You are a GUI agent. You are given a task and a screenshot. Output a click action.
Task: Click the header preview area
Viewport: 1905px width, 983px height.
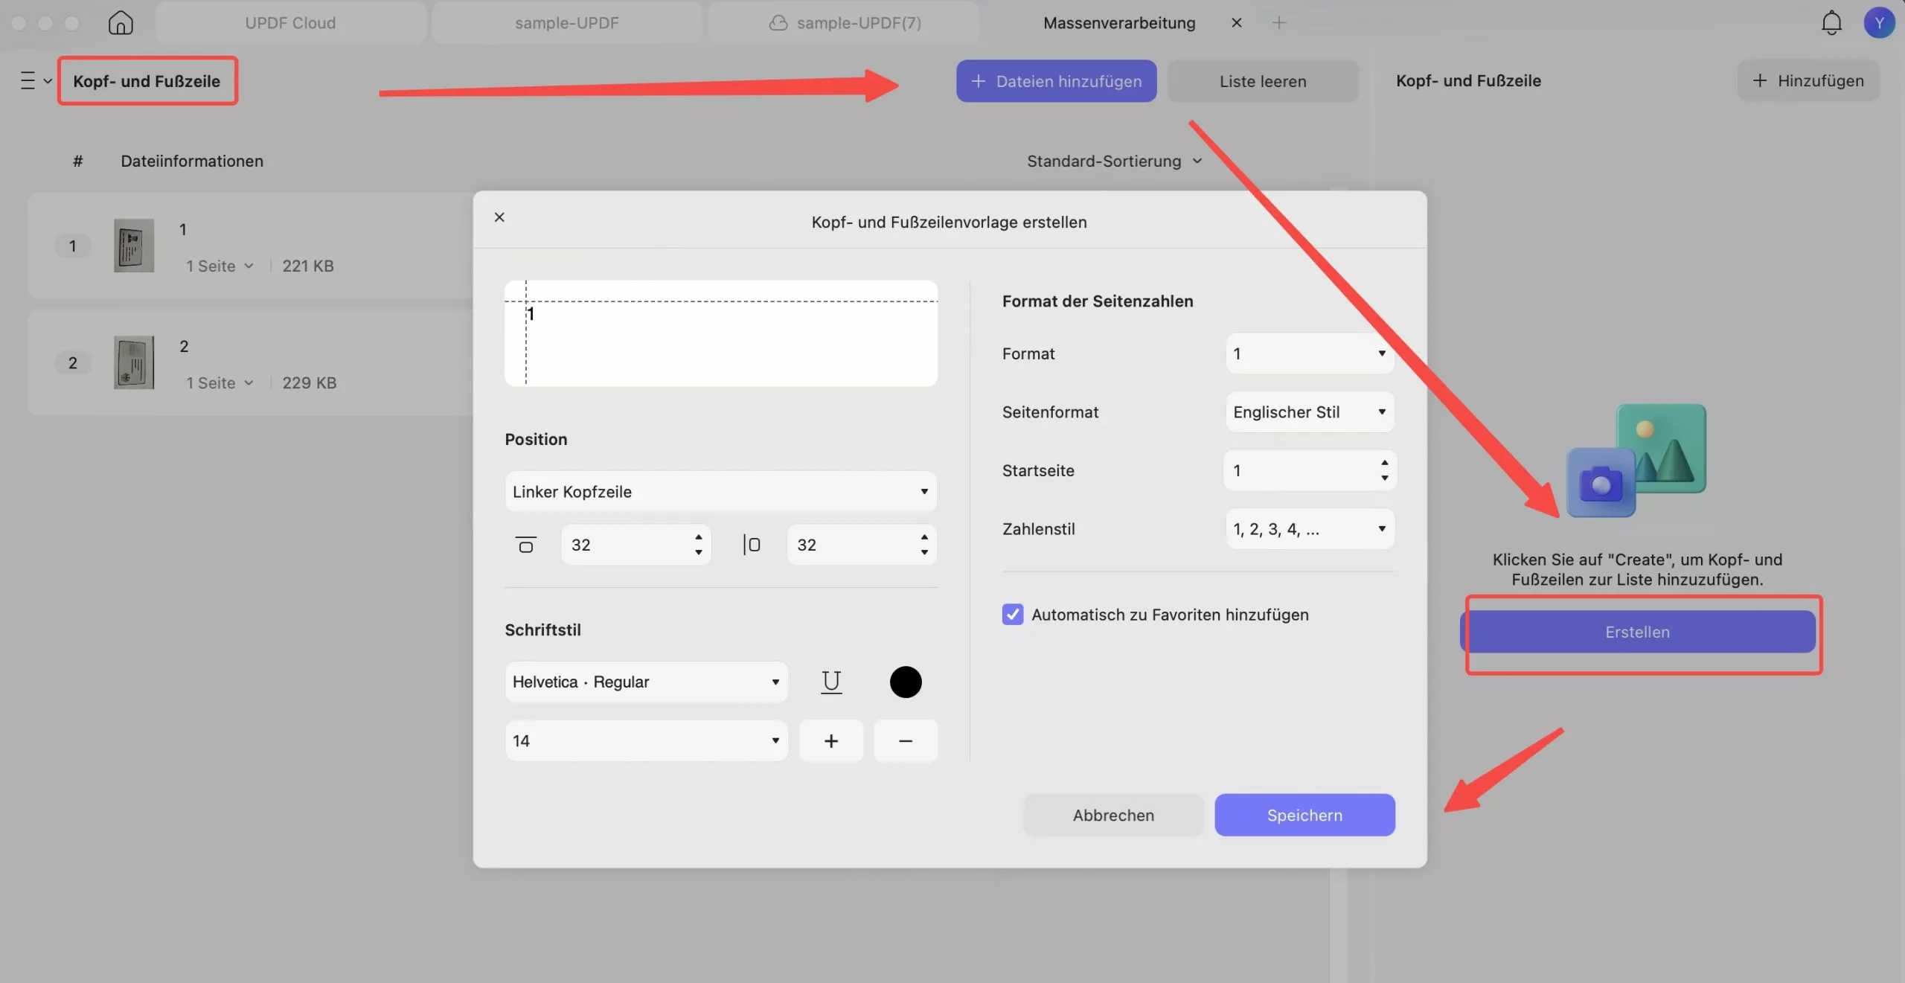click(x=720, y=333)
